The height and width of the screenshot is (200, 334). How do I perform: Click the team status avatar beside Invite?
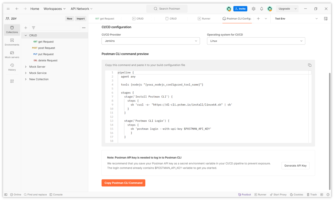pyautogui.click(x=229, y=9)
